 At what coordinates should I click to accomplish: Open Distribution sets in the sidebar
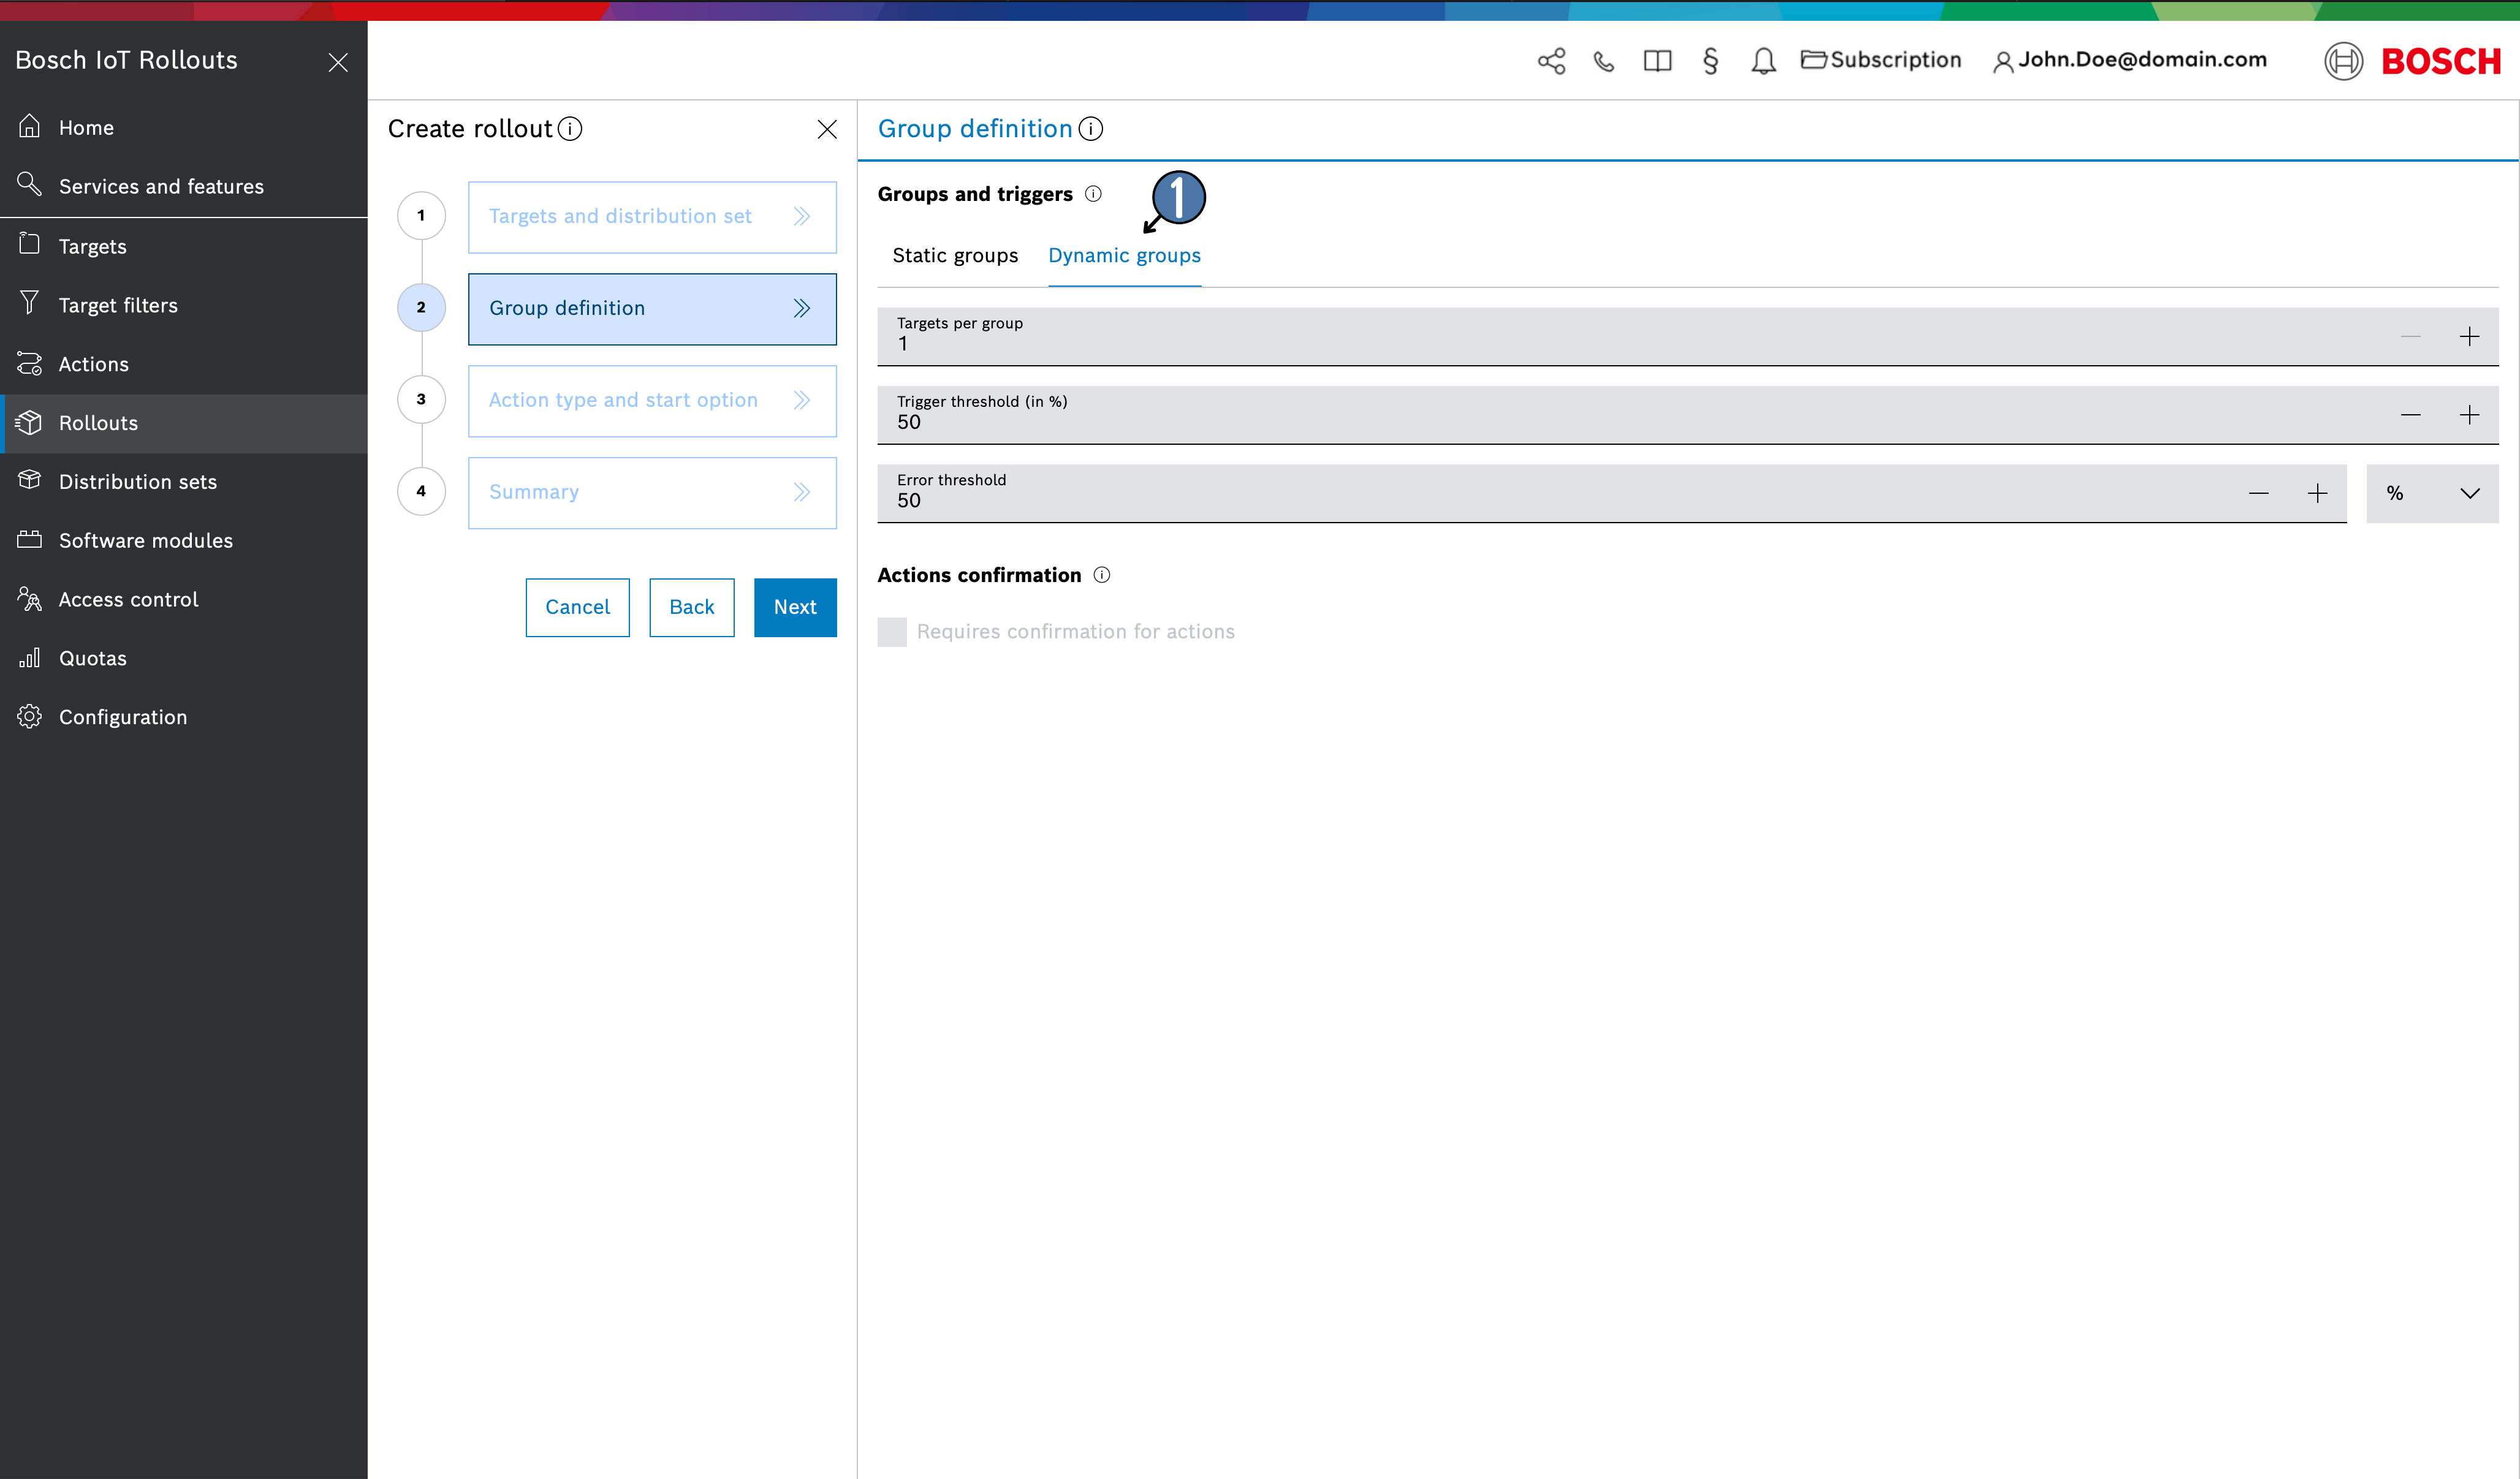point(137,482)
